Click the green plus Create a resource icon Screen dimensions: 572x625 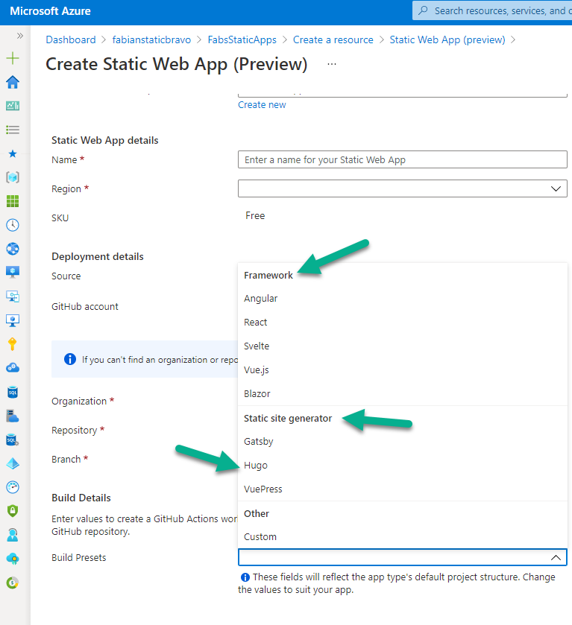13,58
